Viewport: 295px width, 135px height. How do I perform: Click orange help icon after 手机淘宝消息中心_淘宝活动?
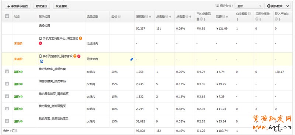pos(80,39)
